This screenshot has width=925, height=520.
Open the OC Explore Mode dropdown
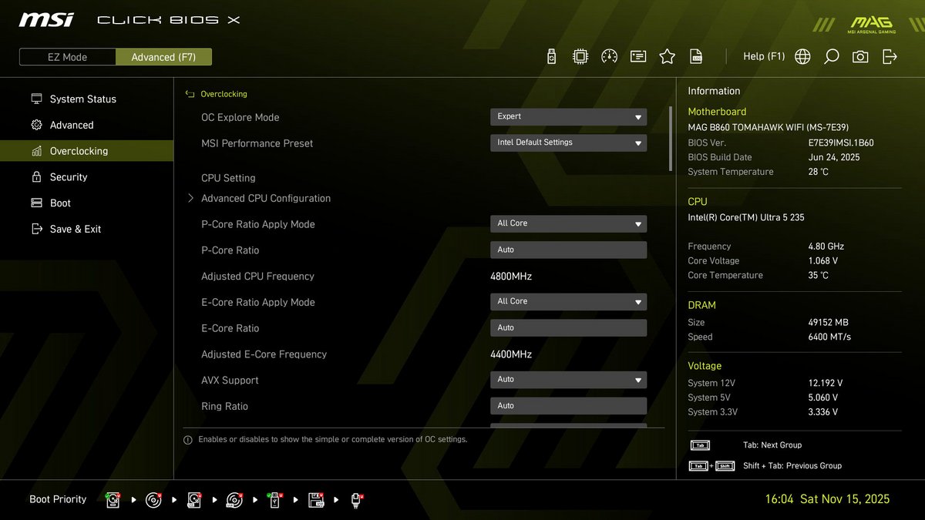point(568,116)
